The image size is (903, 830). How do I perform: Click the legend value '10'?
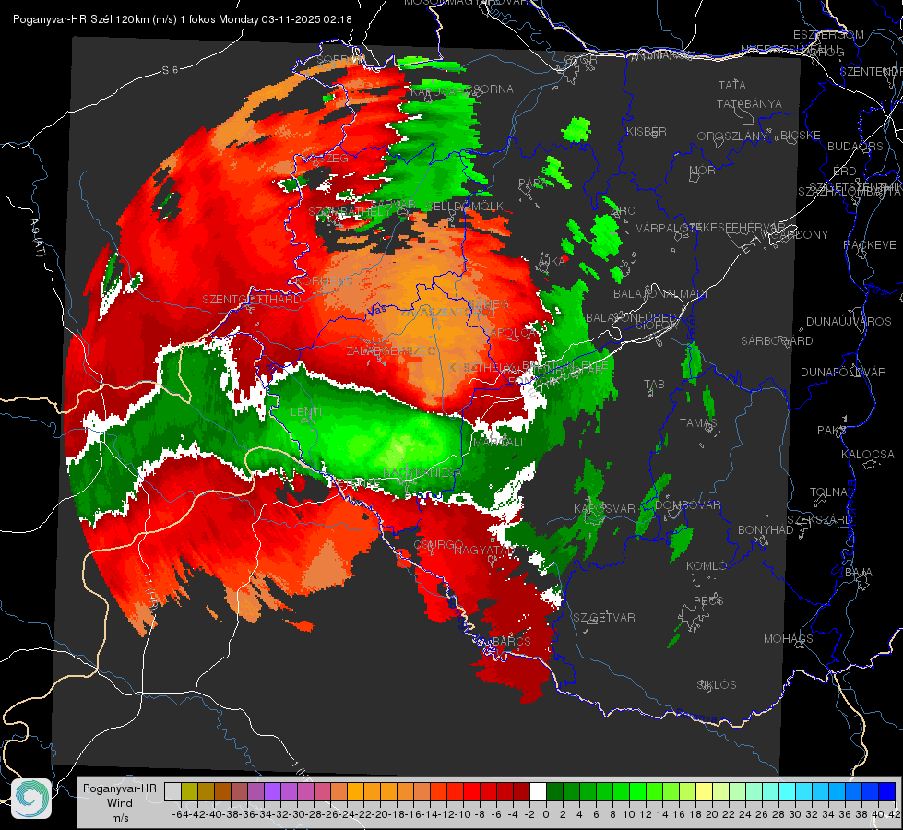click(629, 814)
